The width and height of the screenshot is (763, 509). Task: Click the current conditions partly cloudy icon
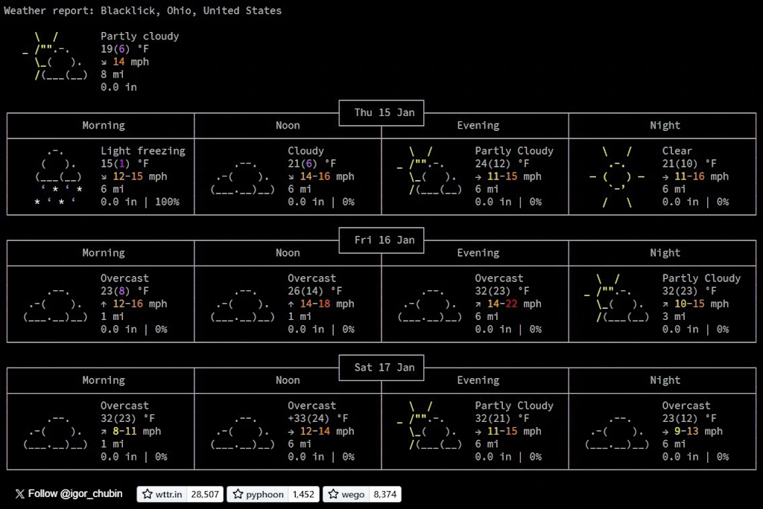pyautogui.click(x=56, y=56)
